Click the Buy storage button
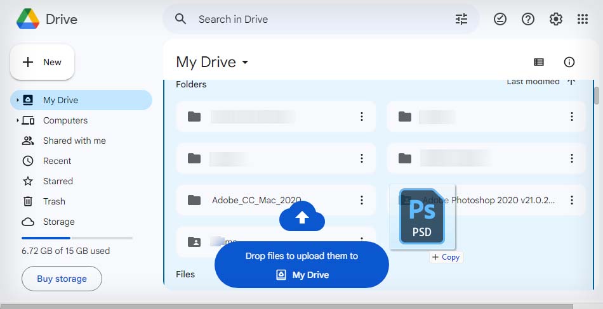 click(x=62, y=279)
